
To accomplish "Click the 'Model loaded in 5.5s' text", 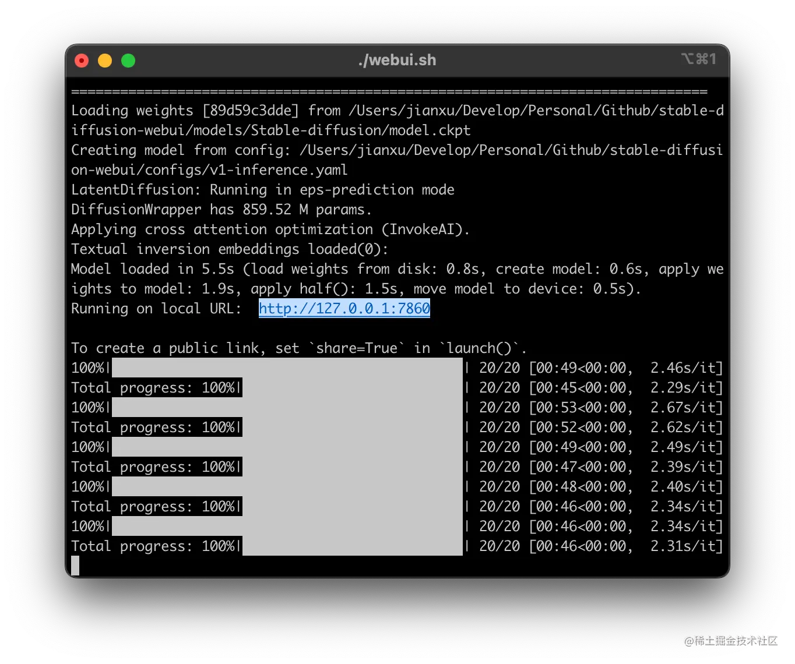I will pyautogui.click(x=153, y=269).
